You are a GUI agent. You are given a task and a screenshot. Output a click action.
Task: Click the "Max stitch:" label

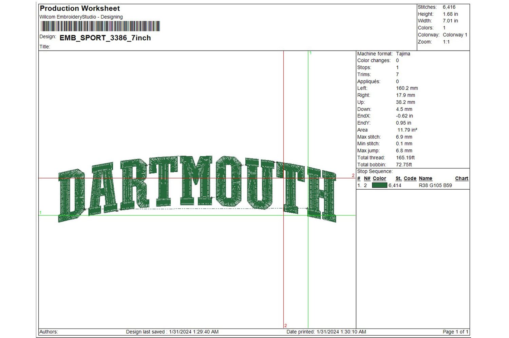(369, 137)
